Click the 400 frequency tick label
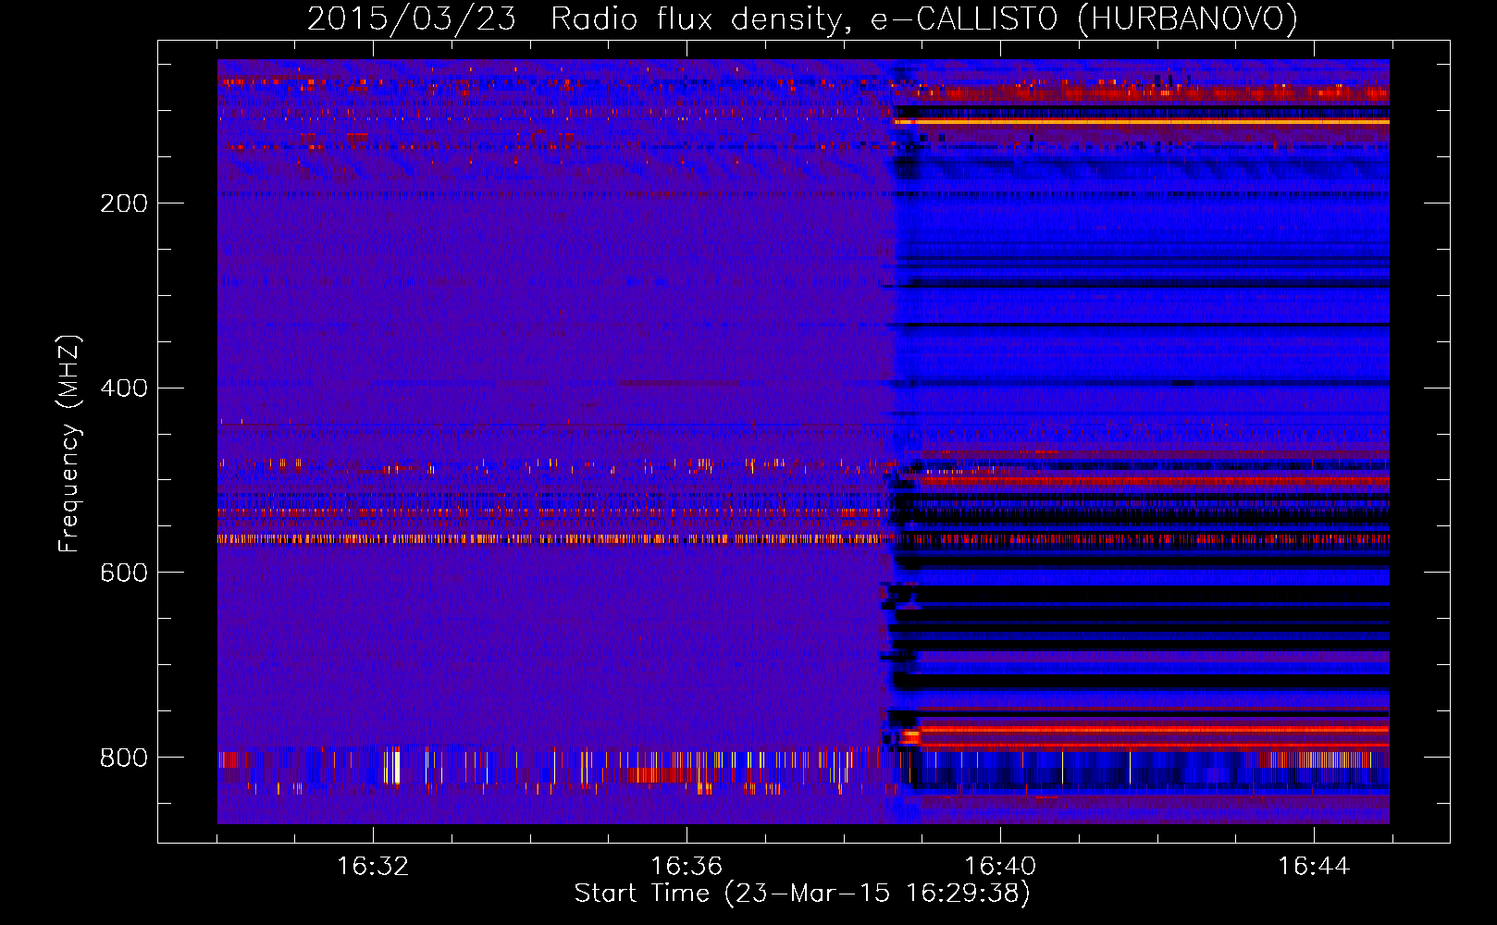The height and width of the screenshot is (925, 1497). [124, 388]
